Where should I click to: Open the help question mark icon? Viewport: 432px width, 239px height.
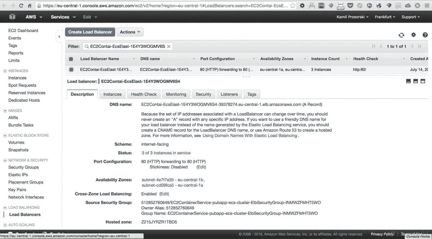[425, 35]
